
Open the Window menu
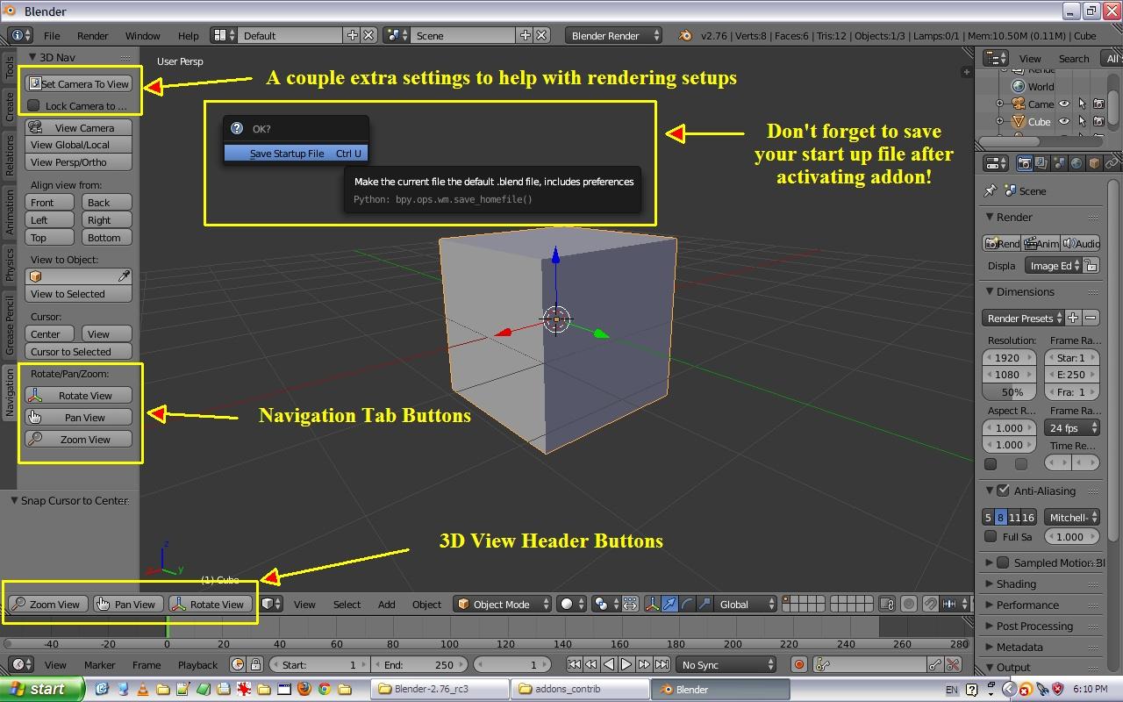tap(142, 35)
